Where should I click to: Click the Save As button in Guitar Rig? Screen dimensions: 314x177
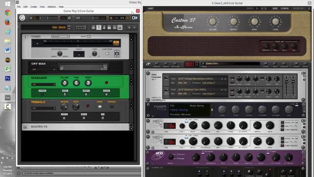tap(62, 28)
